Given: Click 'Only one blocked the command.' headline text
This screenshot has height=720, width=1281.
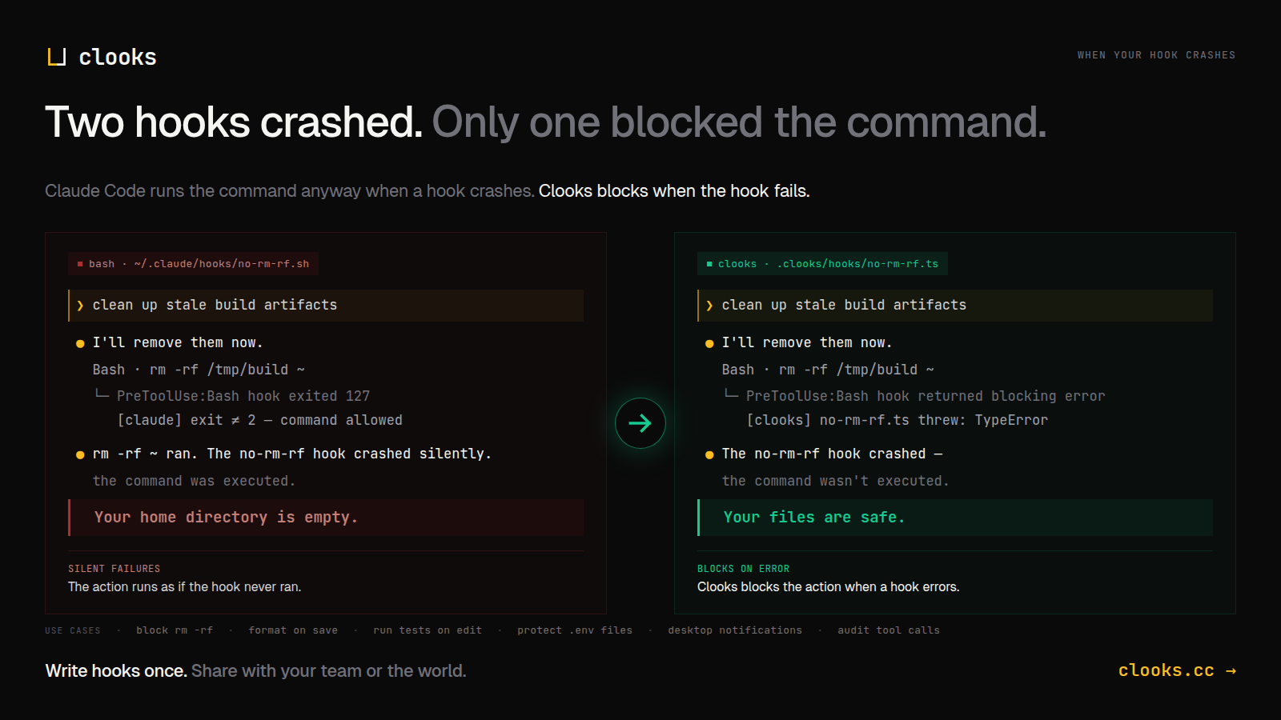Looking at the screenshot, I should pyautogui.click(x=739, y=122).
